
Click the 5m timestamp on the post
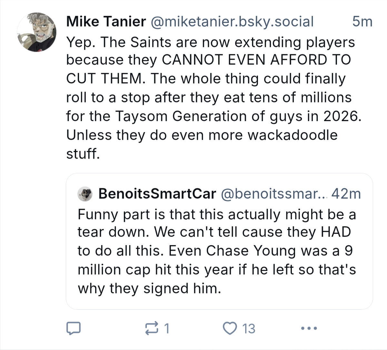[x=362, y=22]
